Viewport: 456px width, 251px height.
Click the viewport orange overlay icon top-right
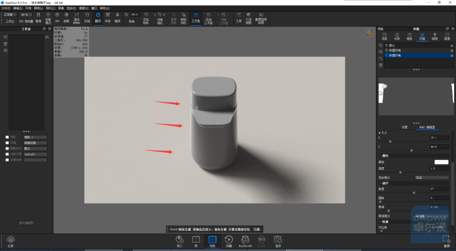369,33
